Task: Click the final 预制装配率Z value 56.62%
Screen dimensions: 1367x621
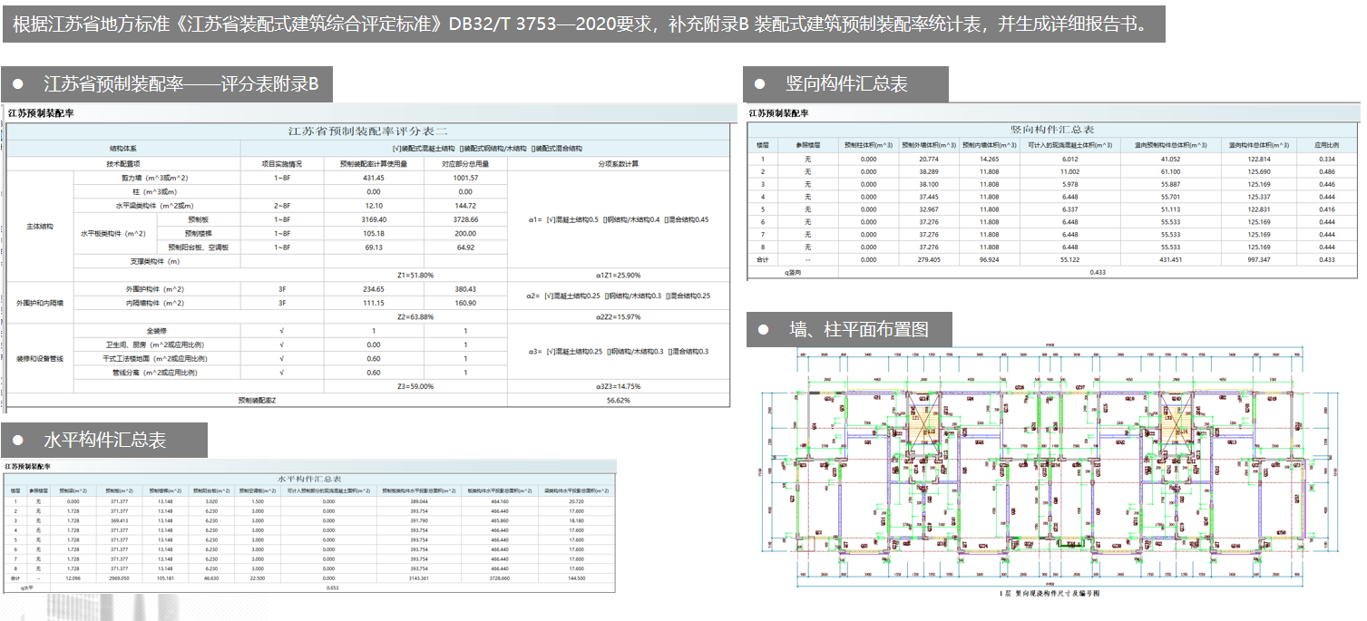Action: click(619, 400)
